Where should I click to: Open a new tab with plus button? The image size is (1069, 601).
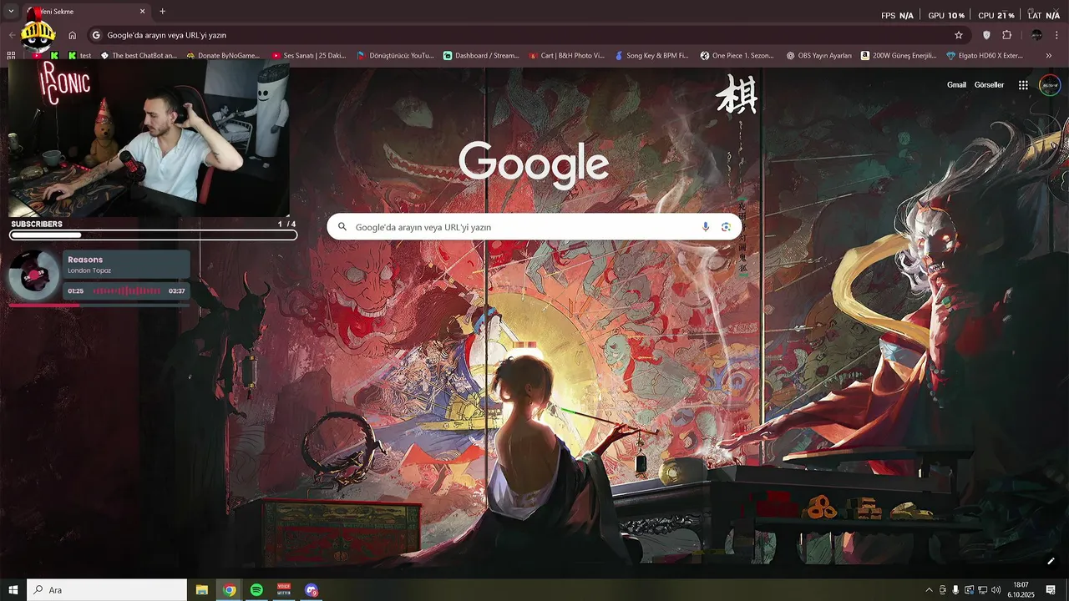[162, 12]
